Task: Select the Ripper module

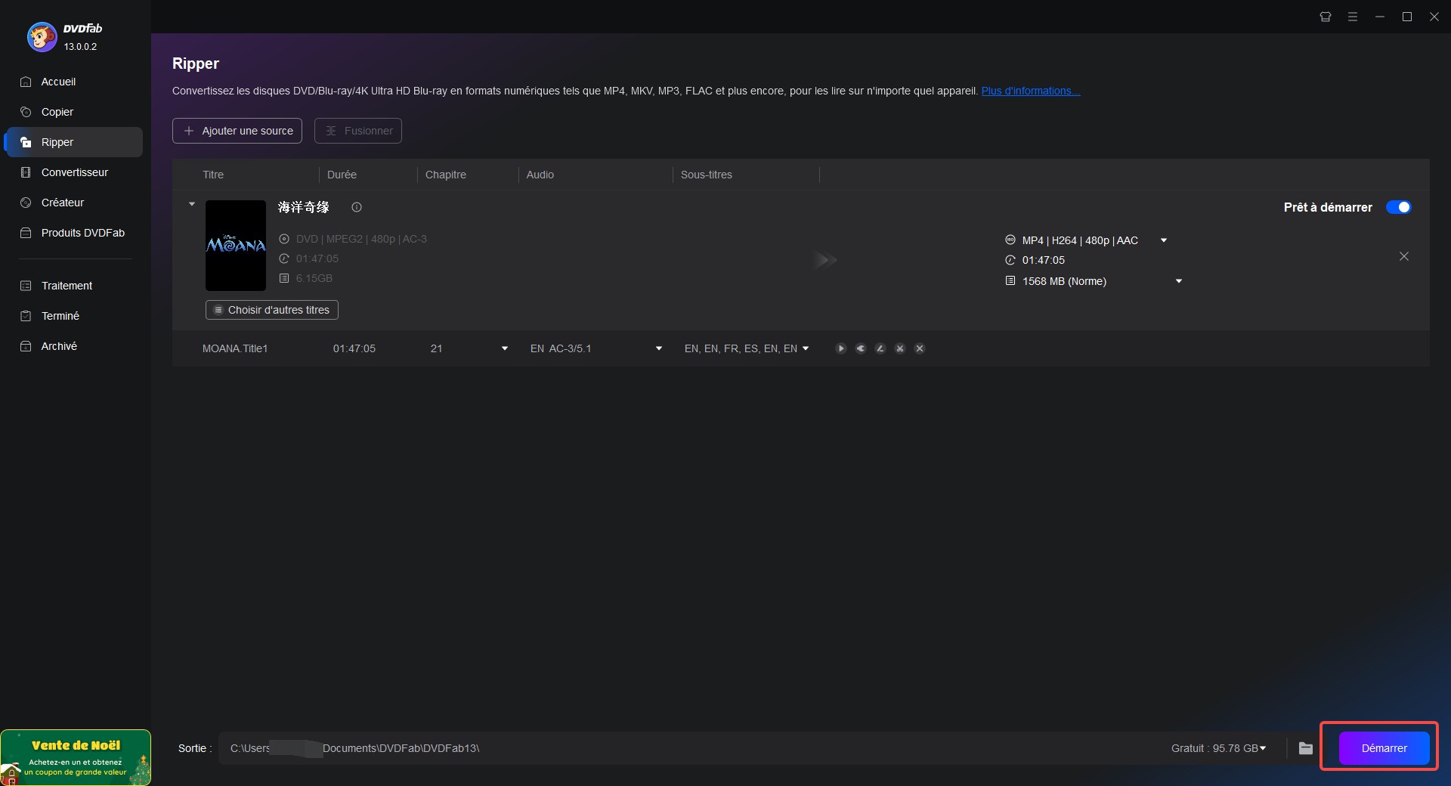Action: (x=73, y=142)
